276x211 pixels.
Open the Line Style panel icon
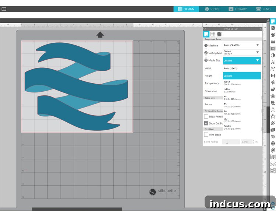point(273,42)
